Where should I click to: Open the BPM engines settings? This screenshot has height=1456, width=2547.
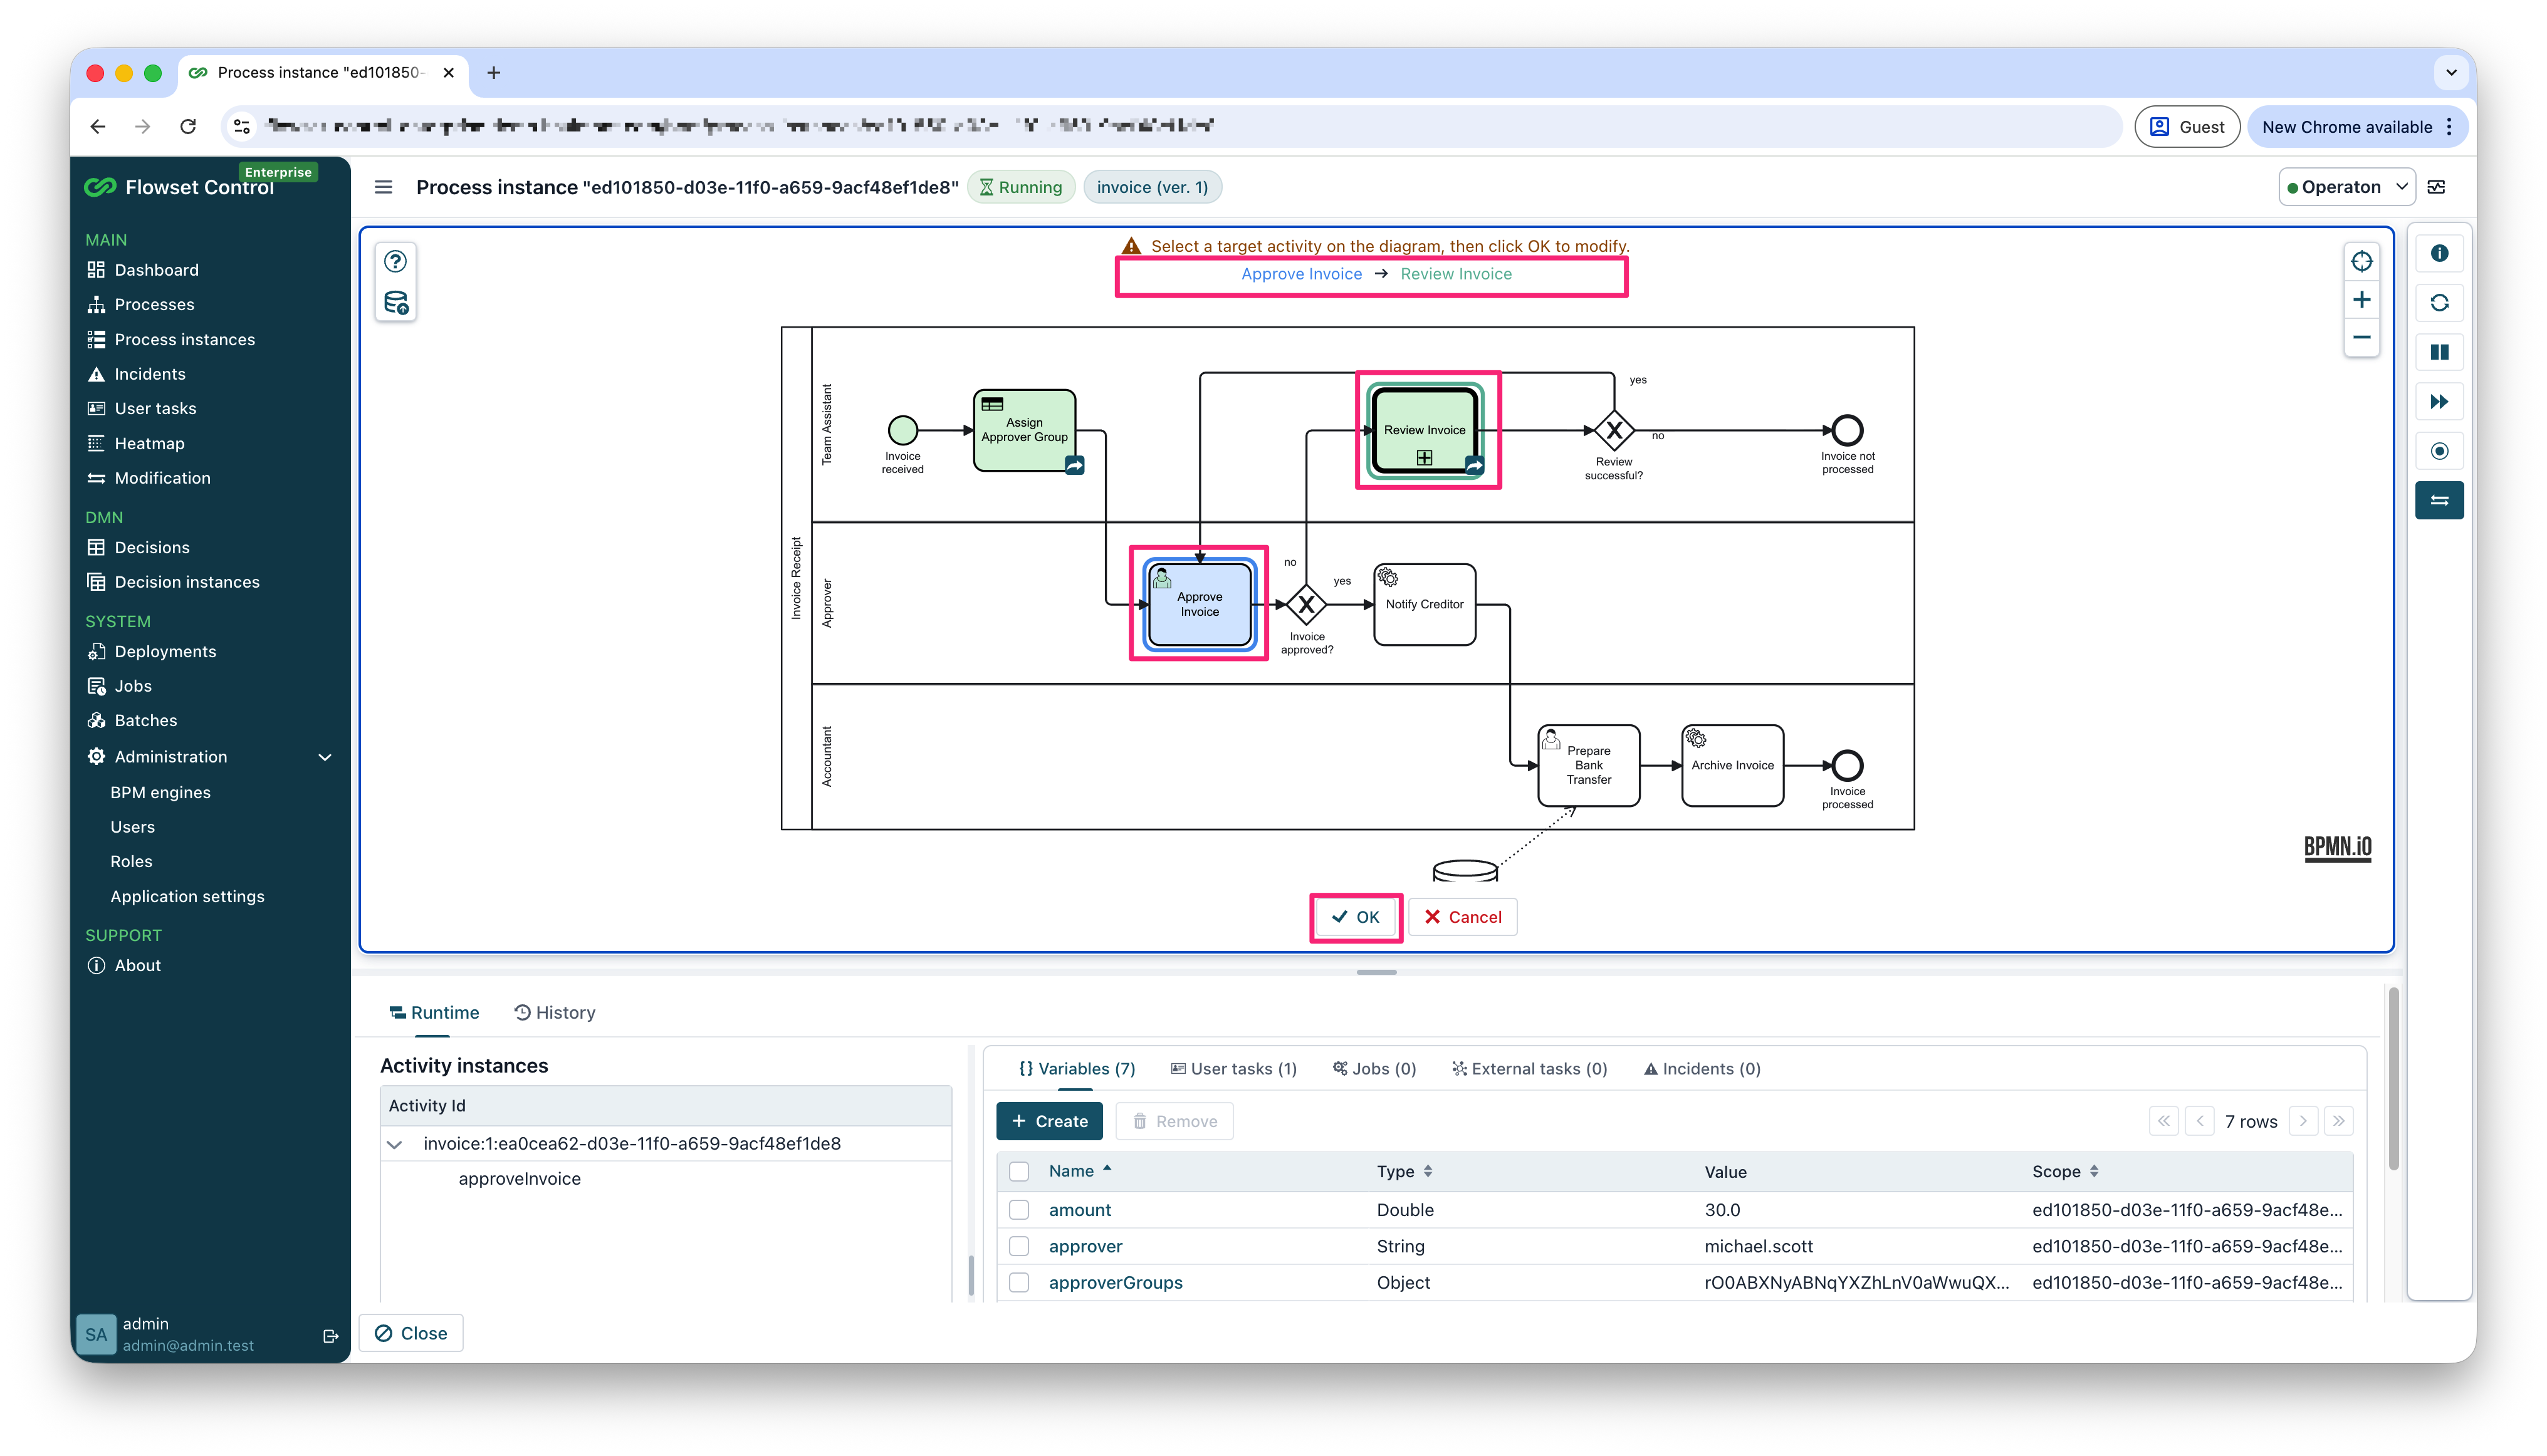(160, 793)
